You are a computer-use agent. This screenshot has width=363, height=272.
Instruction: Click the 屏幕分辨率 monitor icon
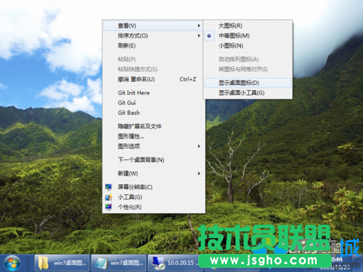tap(108, 187)
